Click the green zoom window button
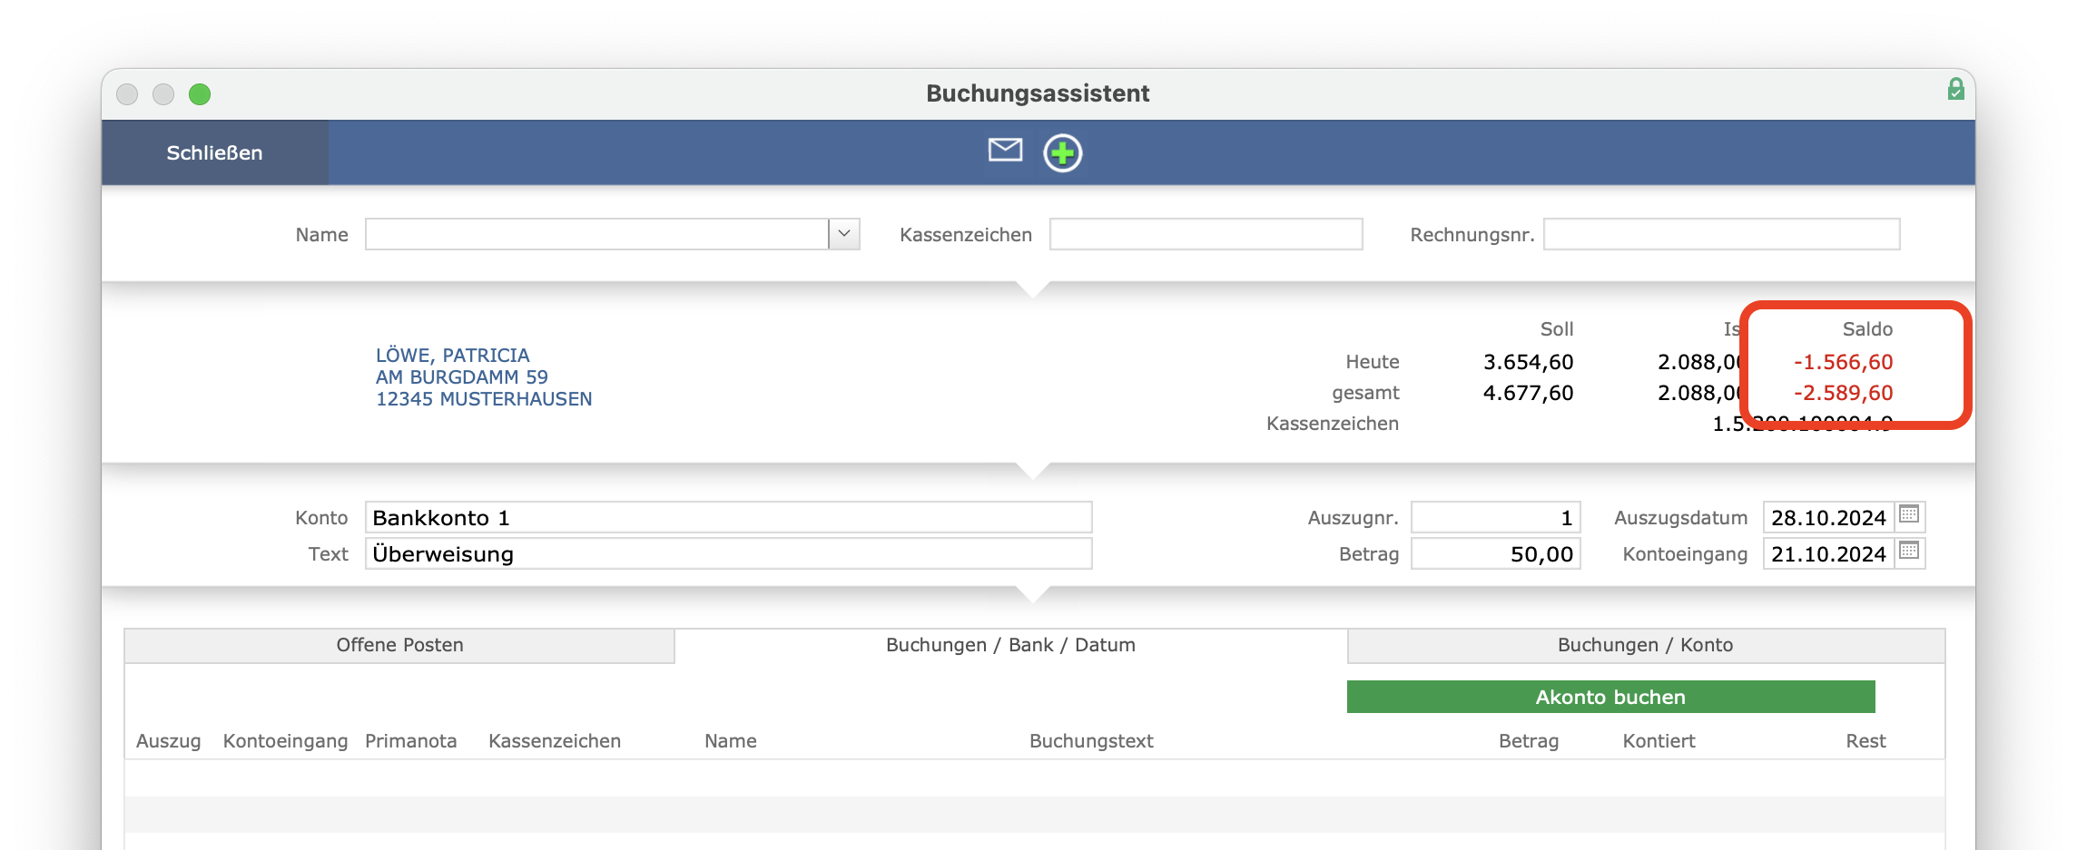 [200, 94]
